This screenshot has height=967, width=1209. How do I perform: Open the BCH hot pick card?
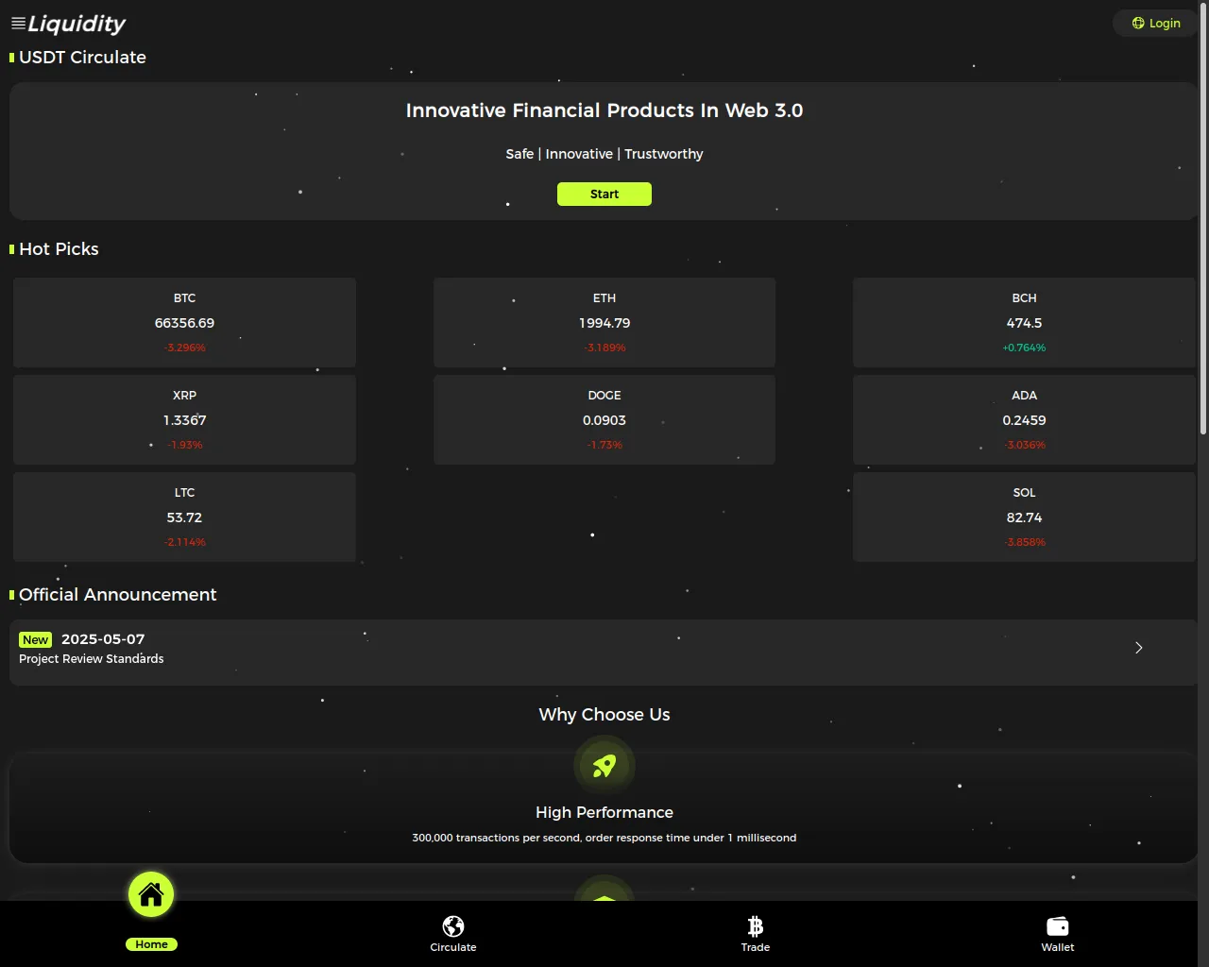click(x=1024, y=322)
